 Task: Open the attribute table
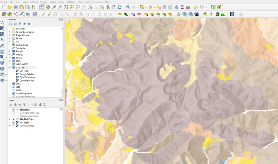[x=164, y=7]
